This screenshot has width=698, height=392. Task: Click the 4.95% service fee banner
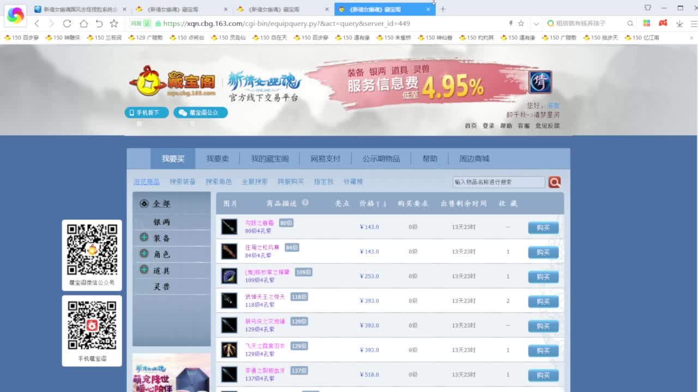[417, 83]
